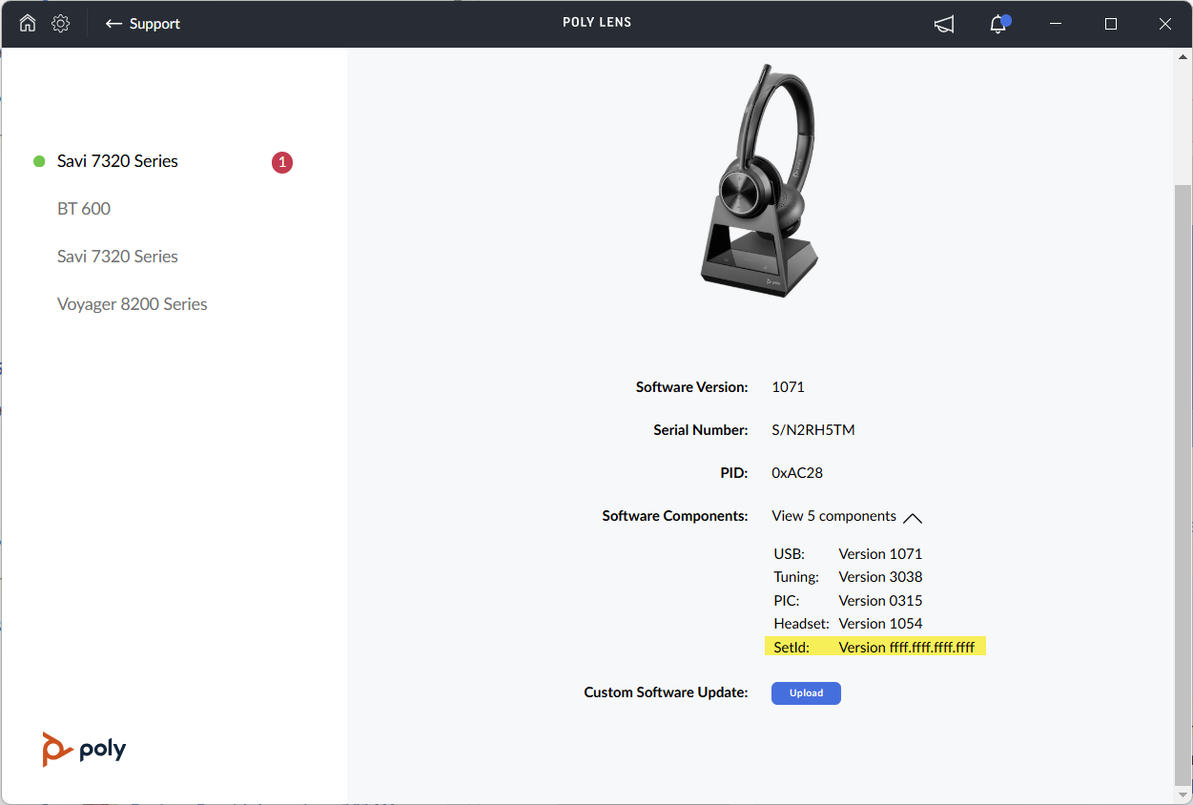The image size is (1193, 805).
Task: Click the highlighted SetId version row
Action: (874, 647)
